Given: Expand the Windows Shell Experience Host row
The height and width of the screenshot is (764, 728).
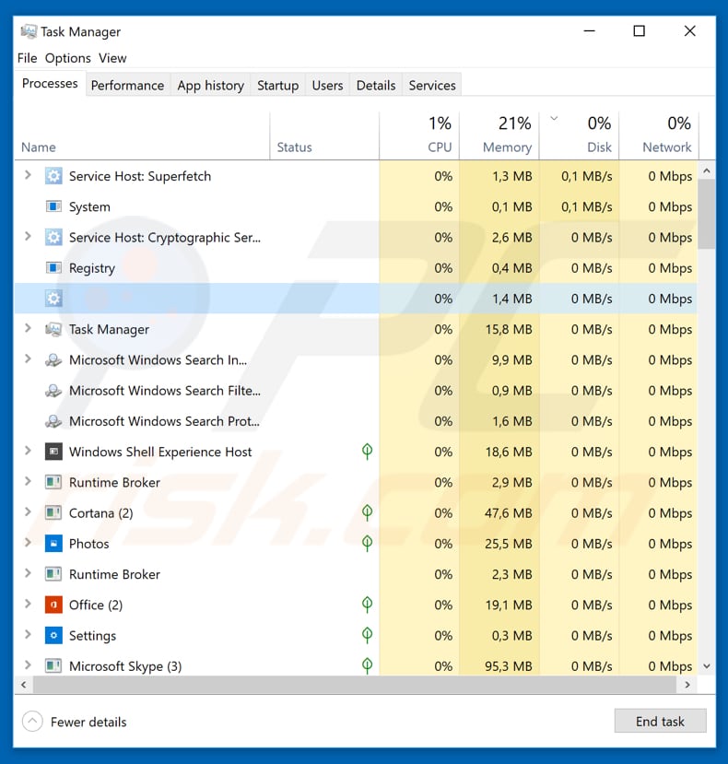Looking at the screenshot, I should [x=28, y=451].
